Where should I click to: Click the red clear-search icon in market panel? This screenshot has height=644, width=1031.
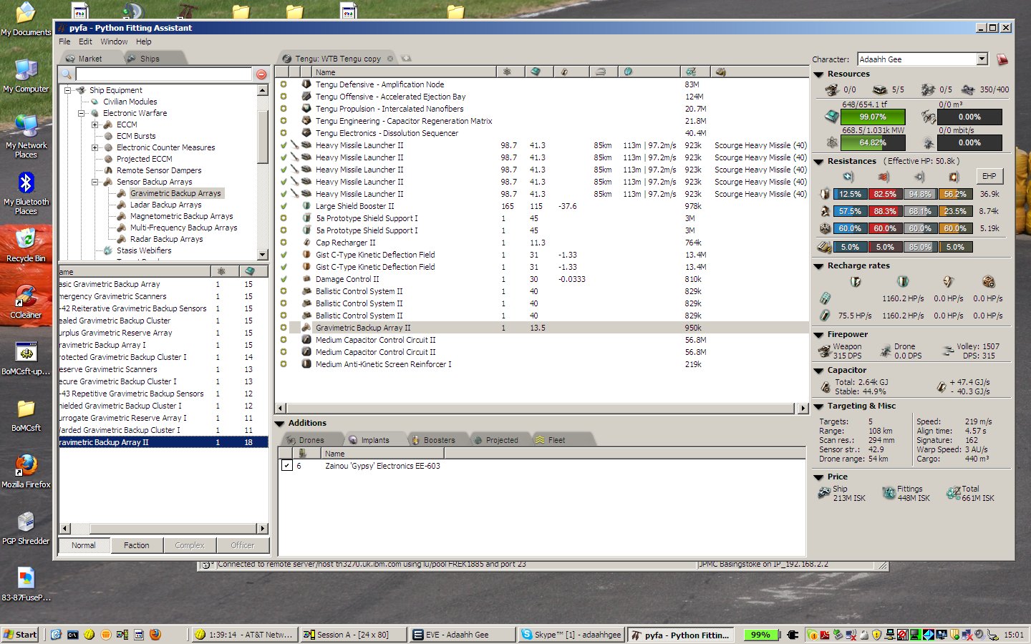(261, 74)
